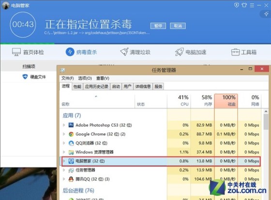This screenshot has height=200, width=271.
Task: Open the 选项(O) menu in Task Manager
Action: coord(85,78)
